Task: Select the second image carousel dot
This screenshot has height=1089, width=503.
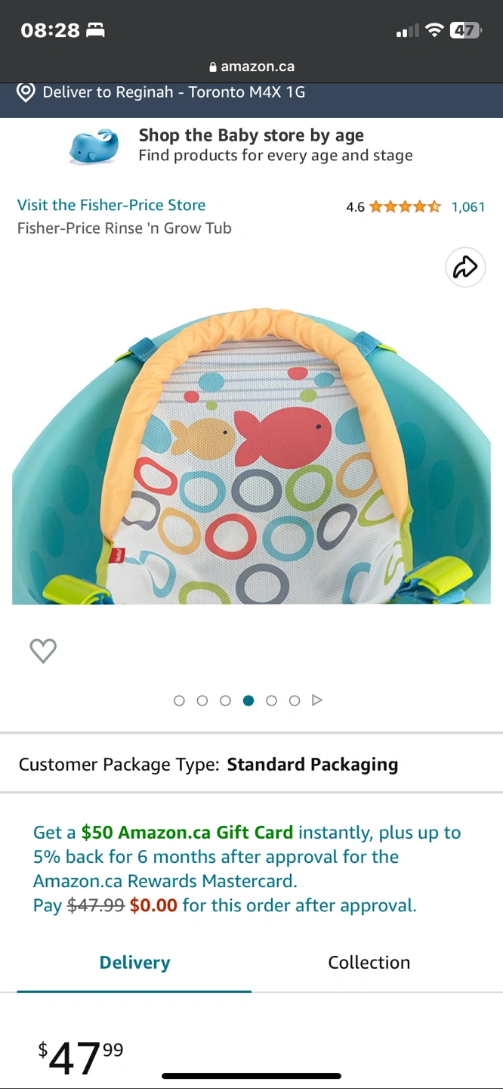Action: [202, 700]
